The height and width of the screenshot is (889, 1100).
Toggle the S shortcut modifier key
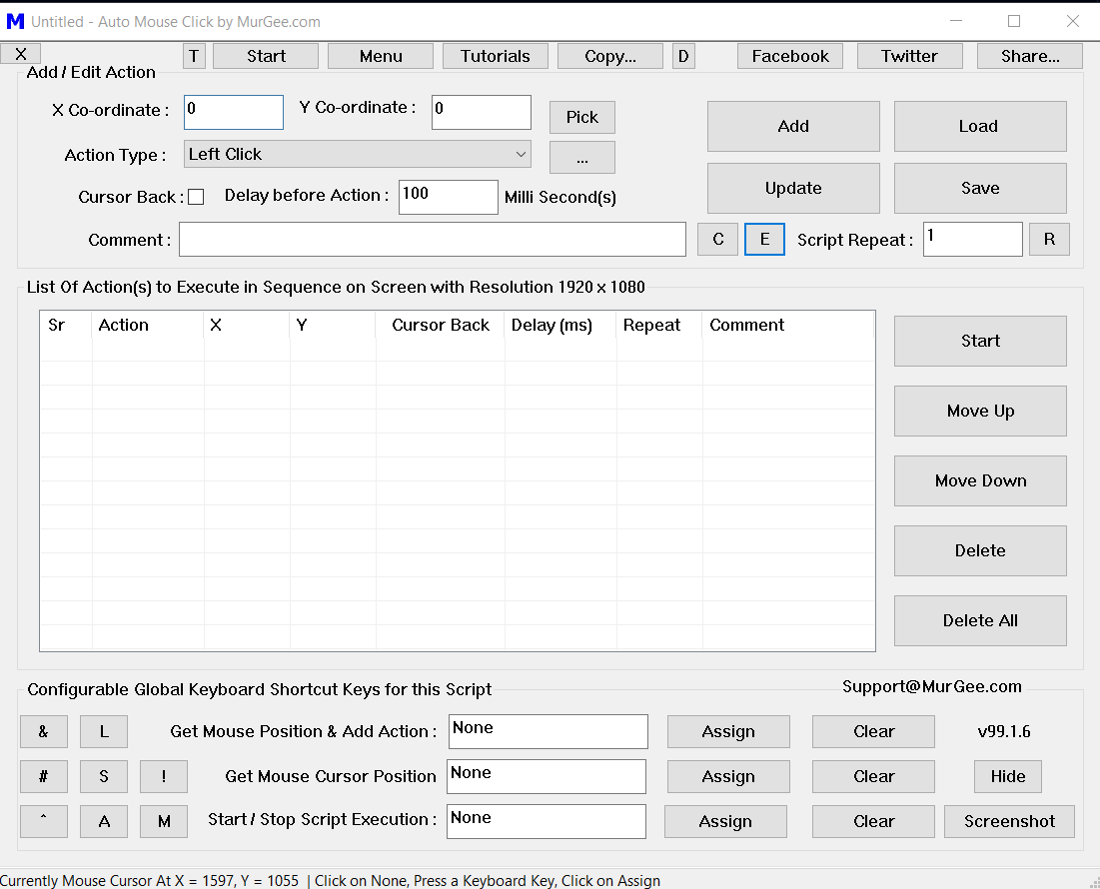[x=103, y=776]
